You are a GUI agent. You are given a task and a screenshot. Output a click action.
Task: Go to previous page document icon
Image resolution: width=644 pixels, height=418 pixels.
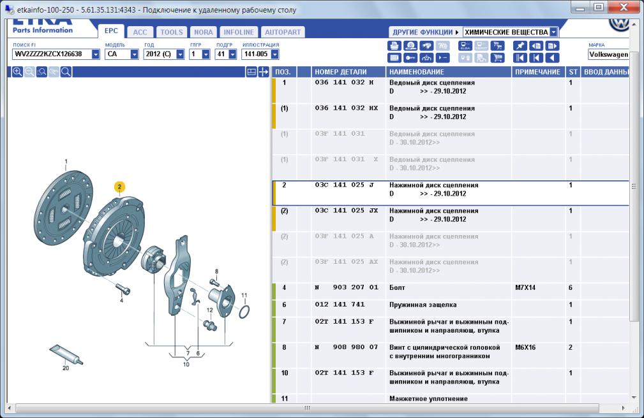pyautogui.click(x=536, y=46)
